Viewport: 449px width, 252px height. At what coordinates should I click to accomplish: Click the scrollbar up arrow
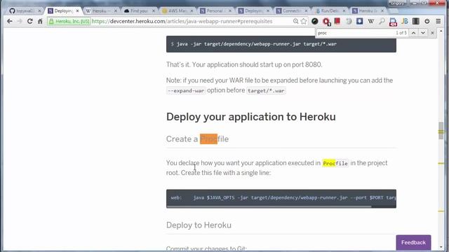tap(441, 31)
